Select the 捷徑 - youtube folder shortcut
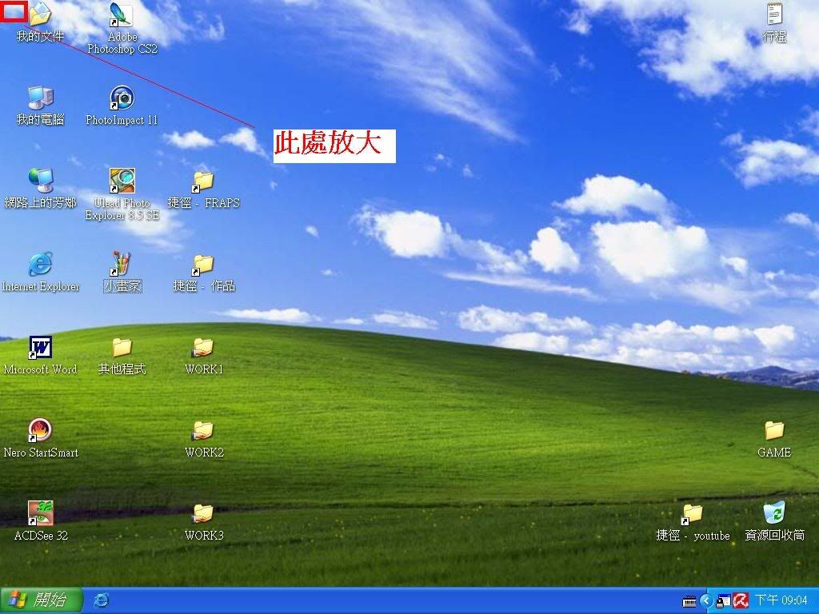This screenshot has height=614, width=819. pos(692,513)
